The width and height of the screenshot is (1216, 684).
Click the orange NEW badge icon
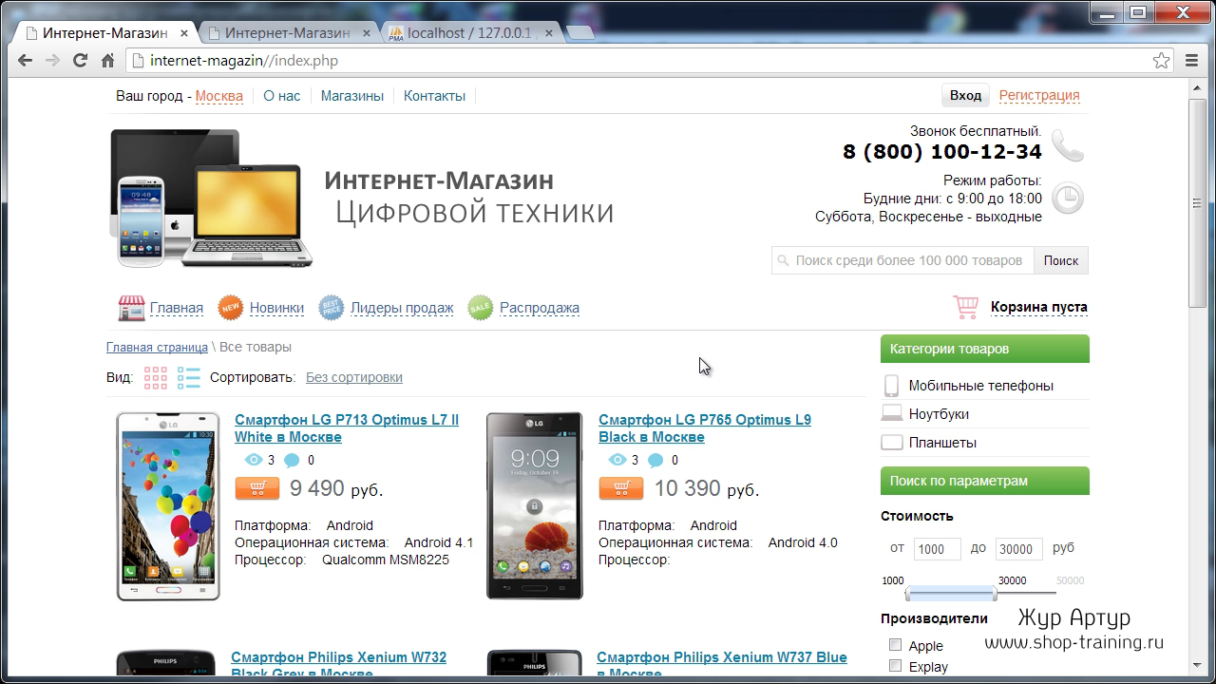click(231, 308)
